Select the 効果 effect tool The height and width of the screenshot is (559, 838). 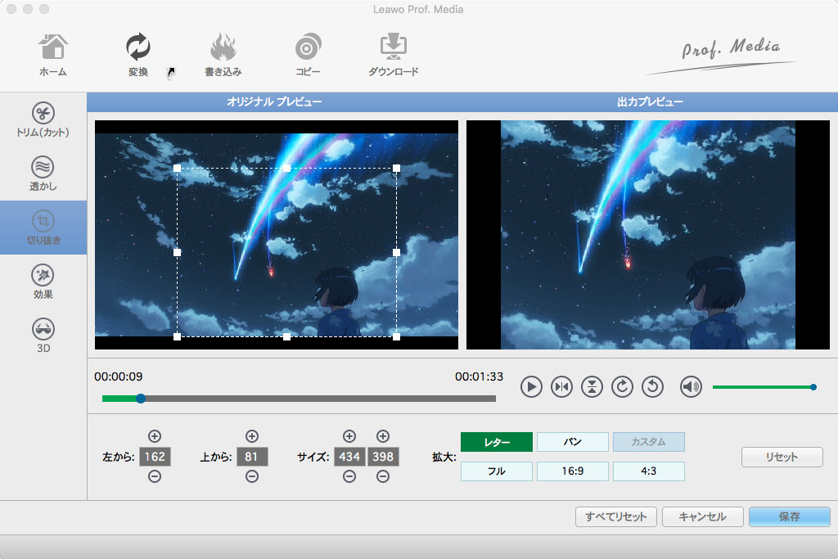(x=43, y=282)
